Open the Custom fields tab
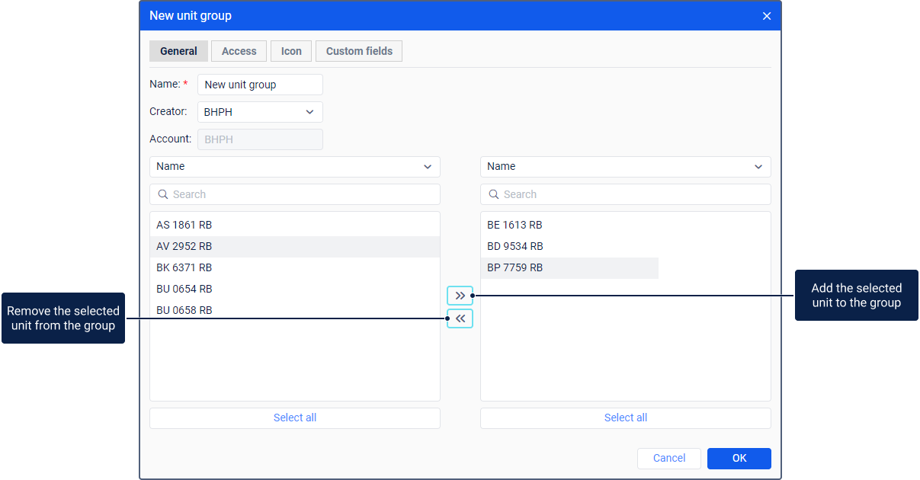 tap(359, 51)
